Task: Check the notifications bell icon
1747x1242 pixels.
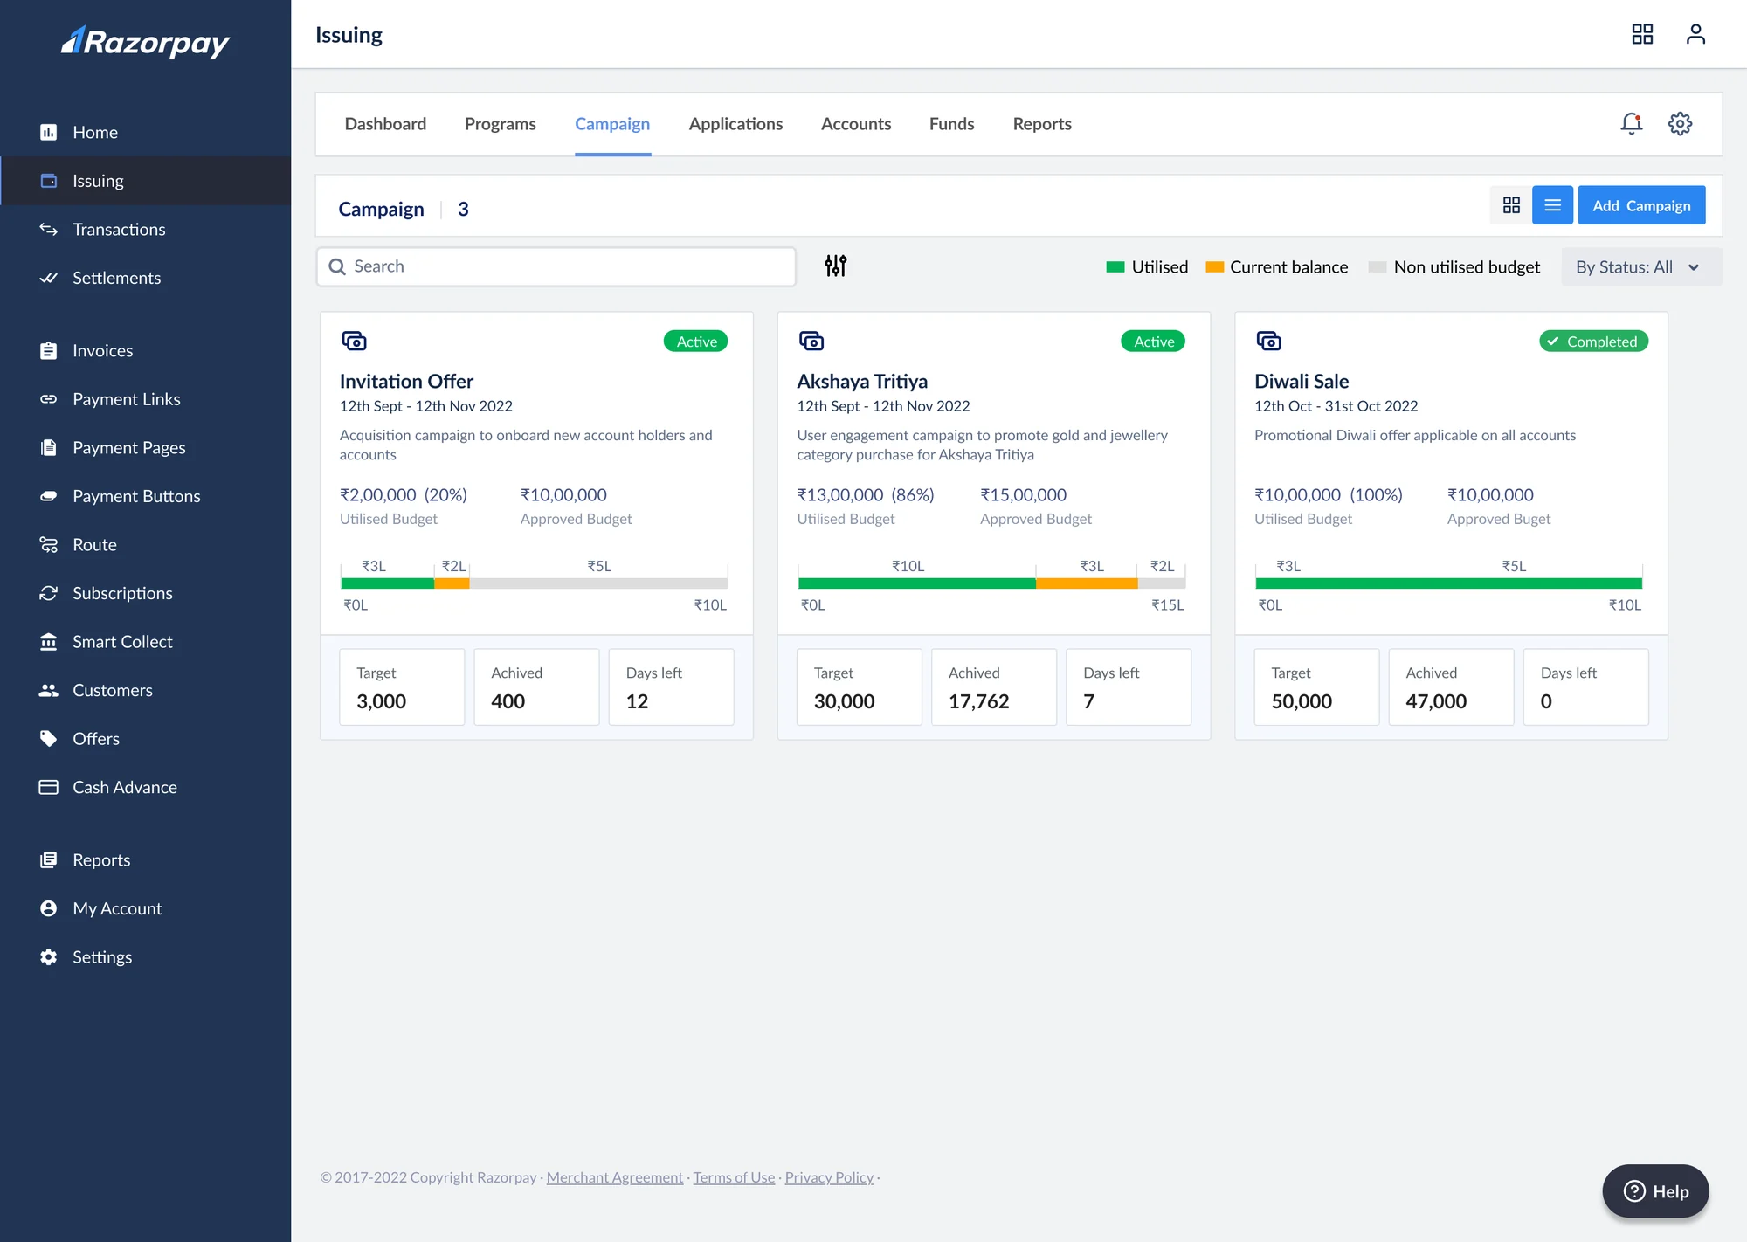Action: 1631,124
